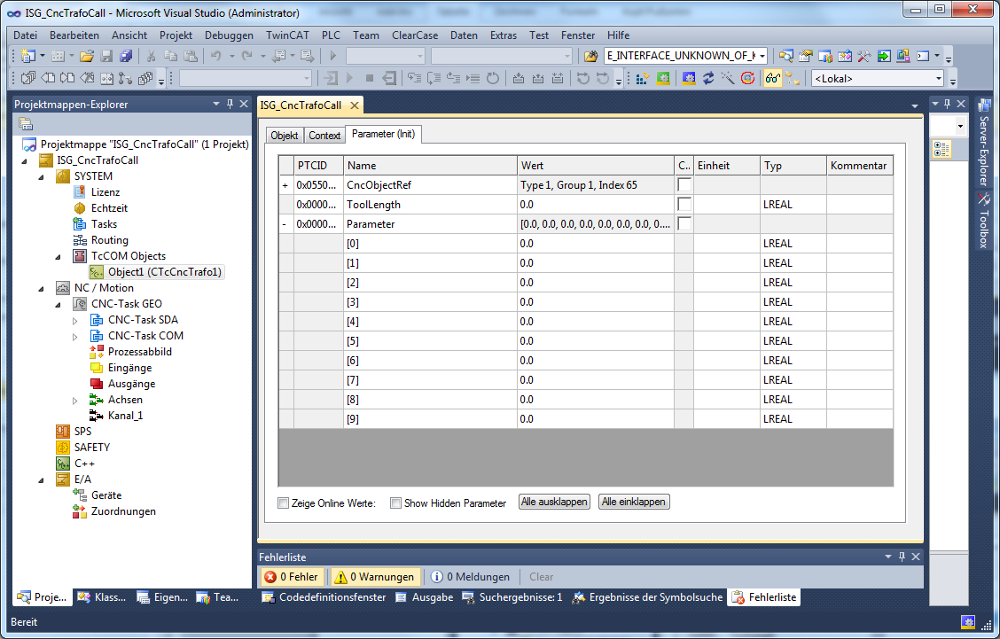Switch to the Objekt tab

(x=284, y=136)
